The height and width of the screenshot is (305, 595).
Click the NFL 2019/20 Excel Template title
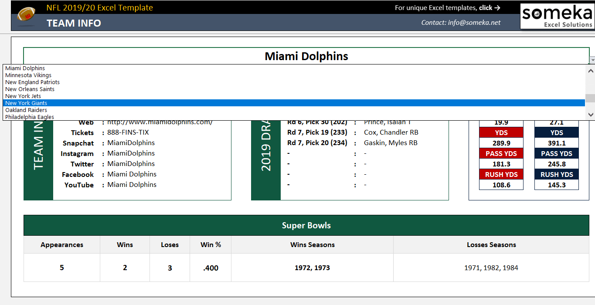100,7
